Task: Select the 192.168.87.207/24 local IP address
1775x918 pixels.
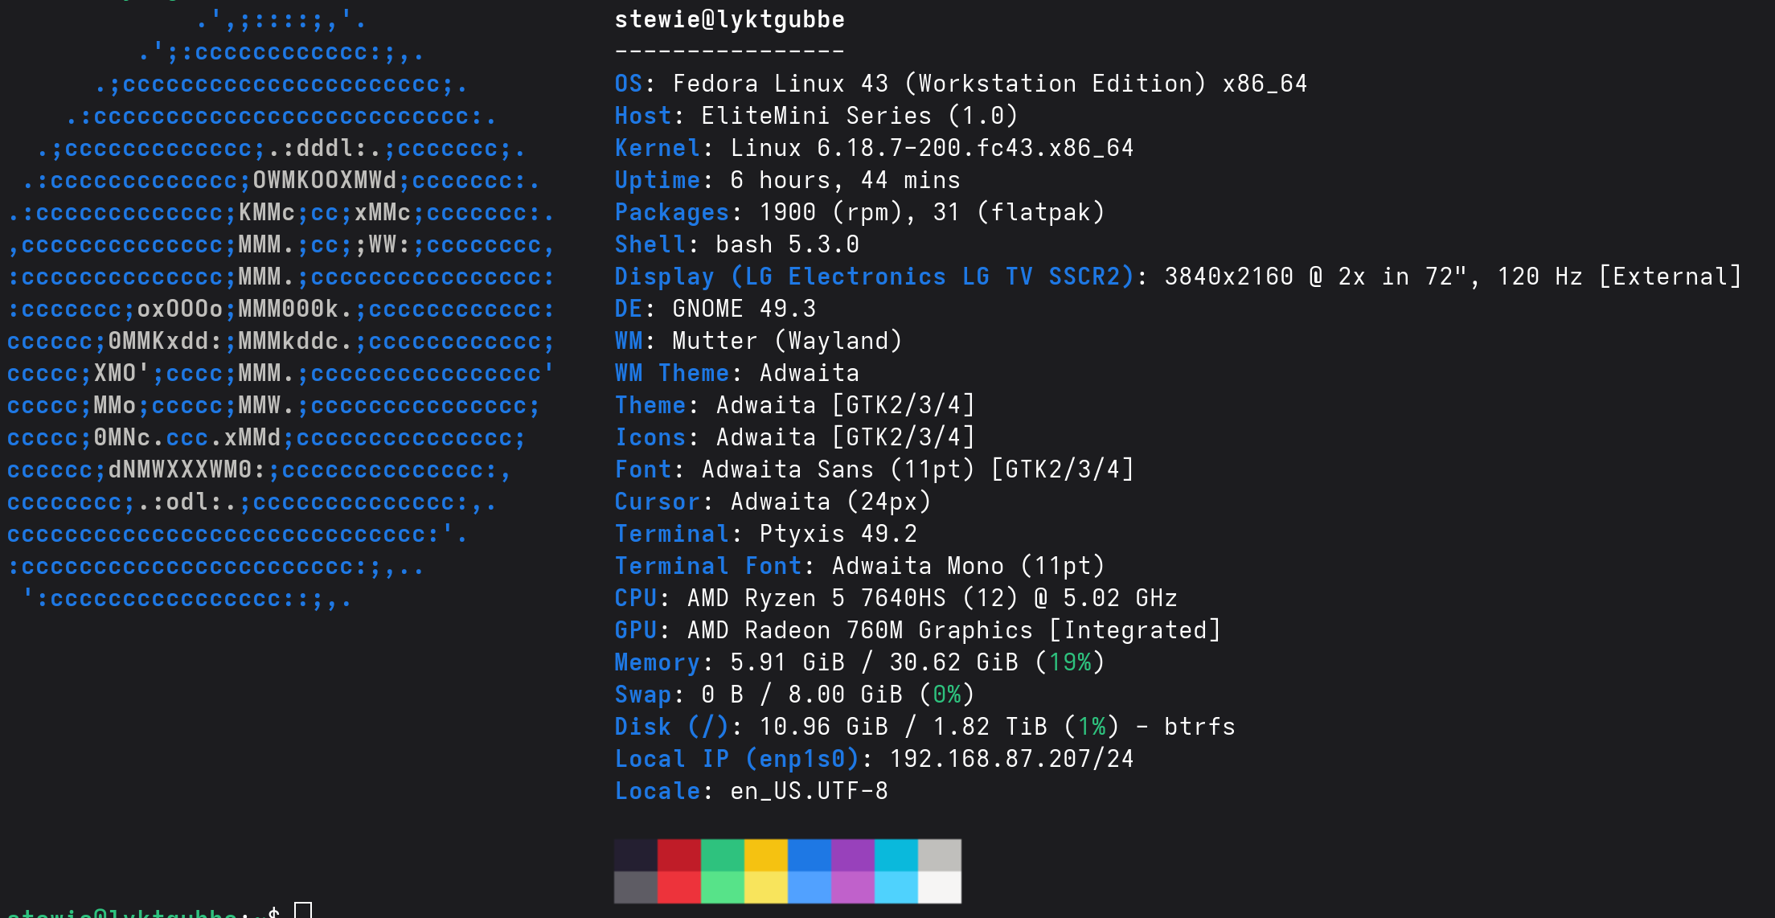Action: [x=1010, y=759]
